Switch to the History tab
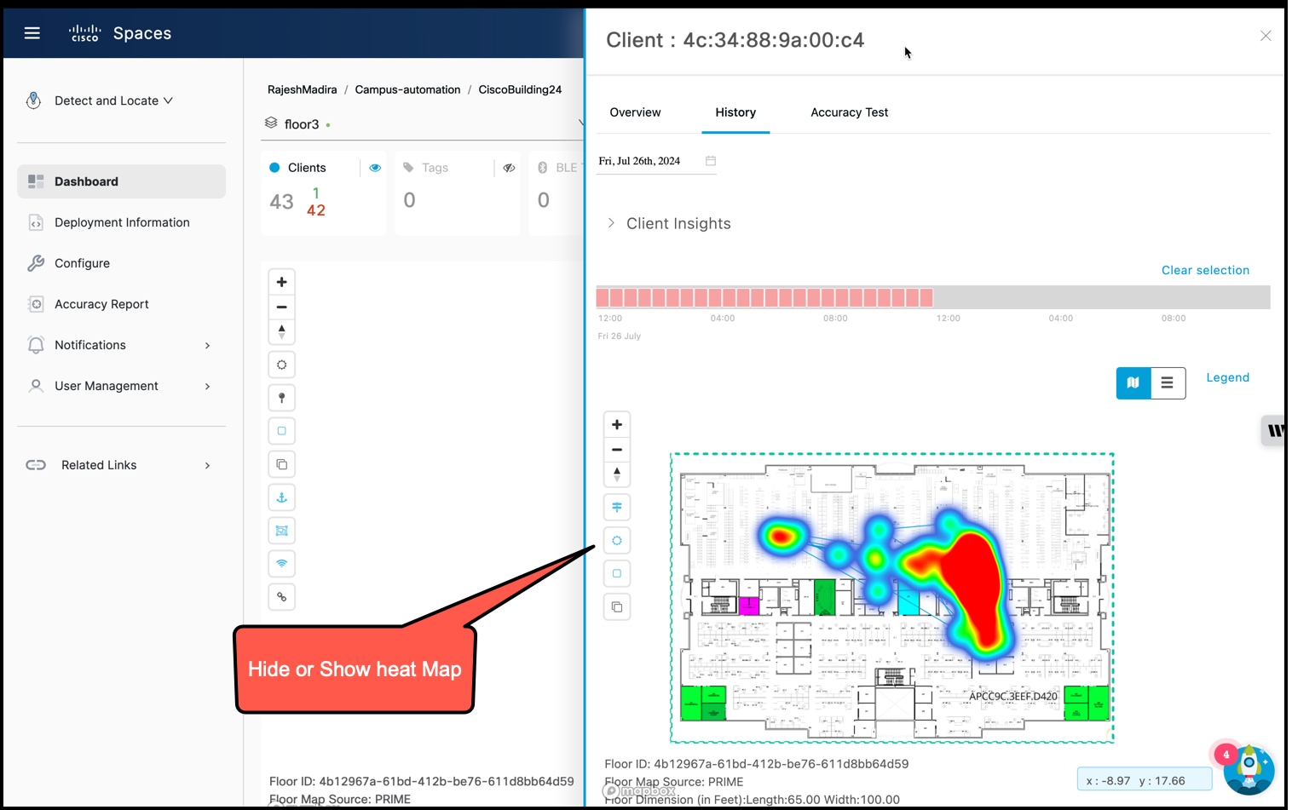 (x=735, y=112)
